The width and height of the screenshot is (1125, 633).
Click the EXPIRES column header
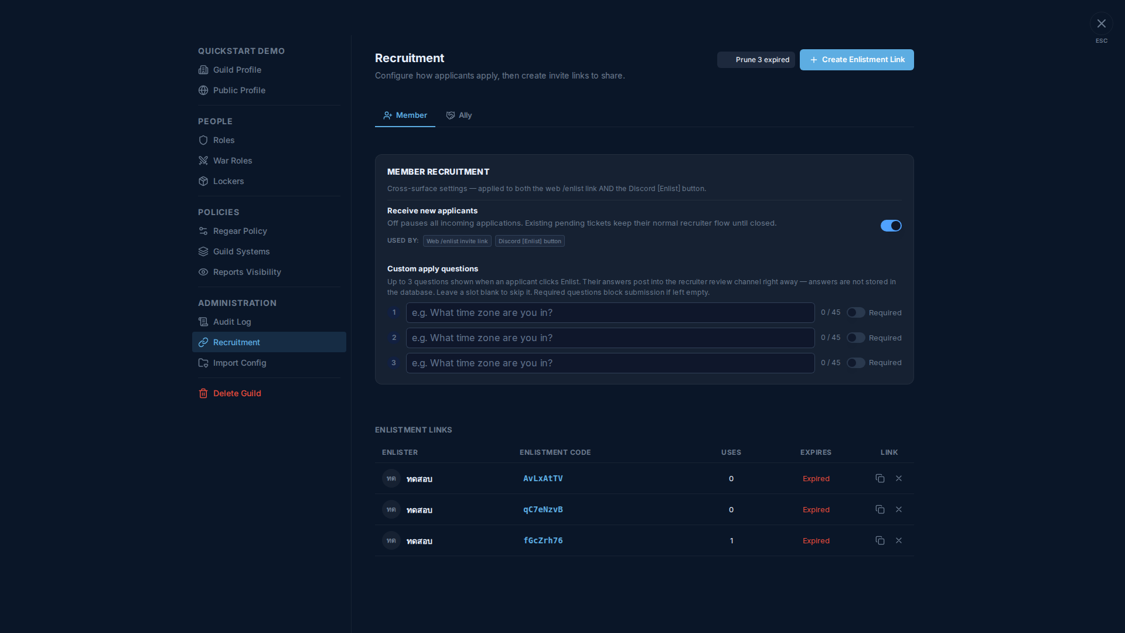coord(816,452)
